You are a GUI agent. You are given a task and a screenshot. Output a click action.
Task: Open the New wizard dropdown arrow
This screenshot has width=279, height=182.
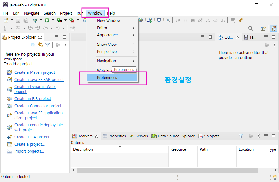point(12,20)
